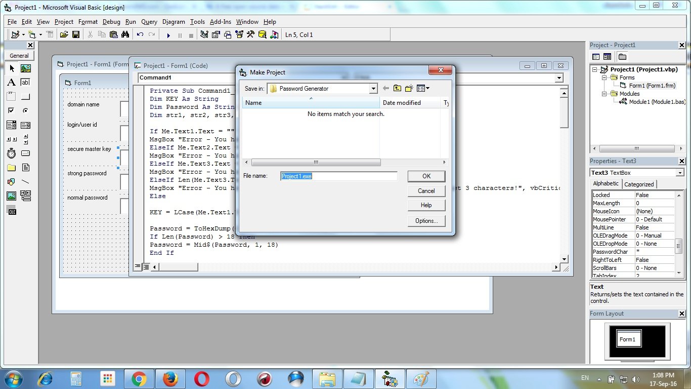Click the Start run arrow icon

(168, 35)
